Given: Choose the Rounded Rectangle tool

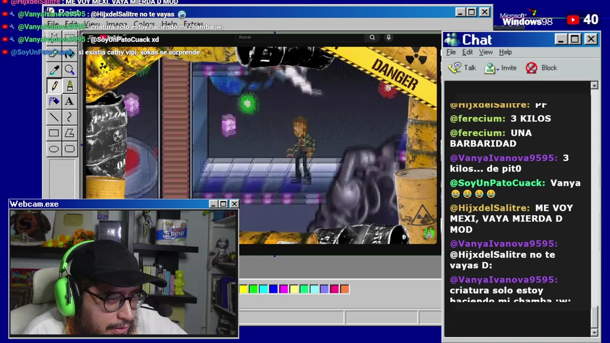Looking at the screenshot, I should [x=70, y=149].
